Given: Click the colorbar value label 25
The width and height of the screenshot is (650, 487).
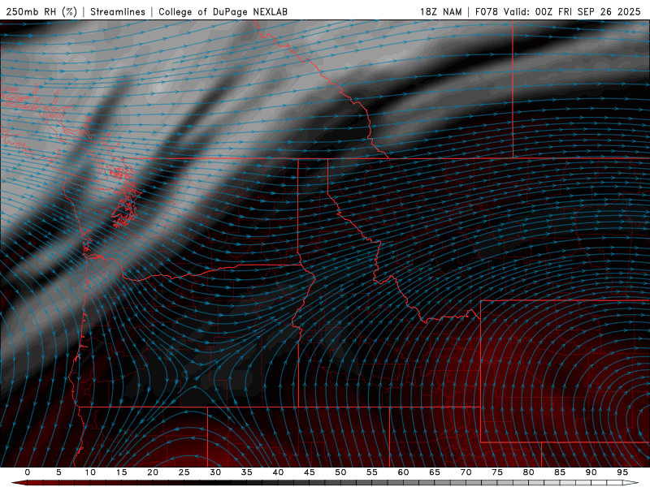Looking at the screenshot, I should [184, 472].
